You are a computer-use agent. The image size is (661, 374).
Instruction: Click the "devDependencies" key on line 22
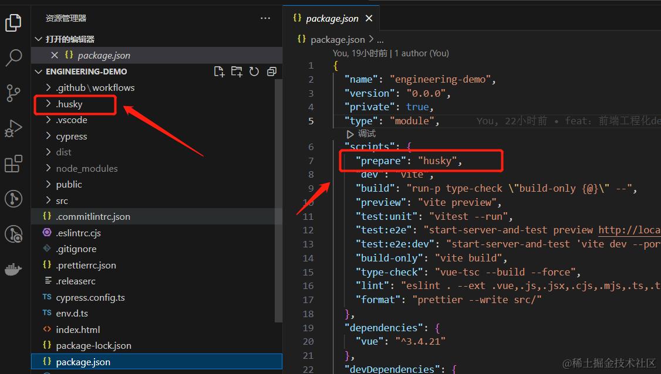tap(392, 369)
